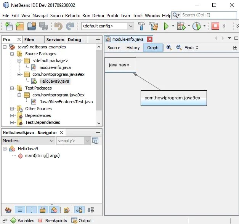
Task: Click the Navigator filter panel icon
Action: pyautogui.click(x=95, y=141)
